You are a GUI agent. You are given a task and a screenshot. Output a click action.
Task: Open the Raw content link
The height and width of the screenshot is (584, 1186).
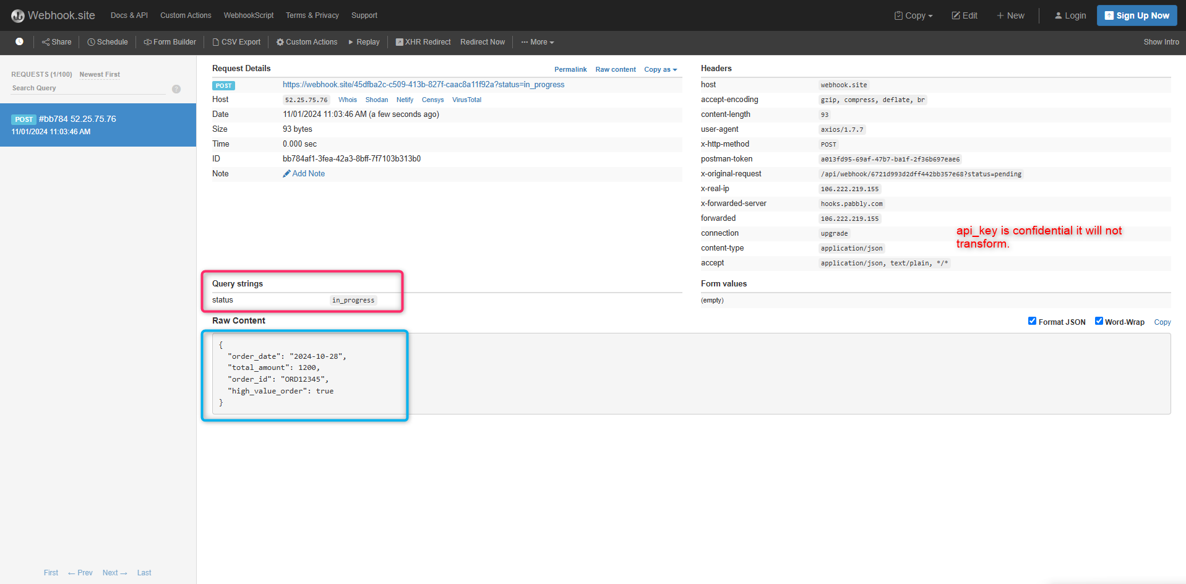coord(616,69)
